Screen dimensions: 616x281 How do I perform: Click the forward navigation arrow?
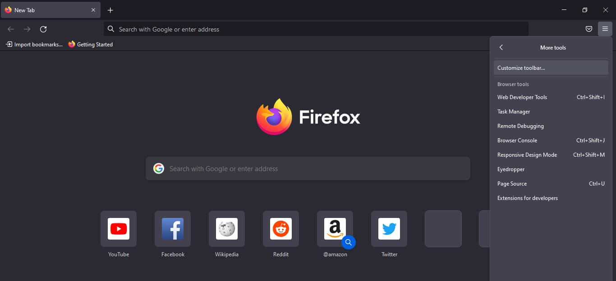[x=27, y=29]
